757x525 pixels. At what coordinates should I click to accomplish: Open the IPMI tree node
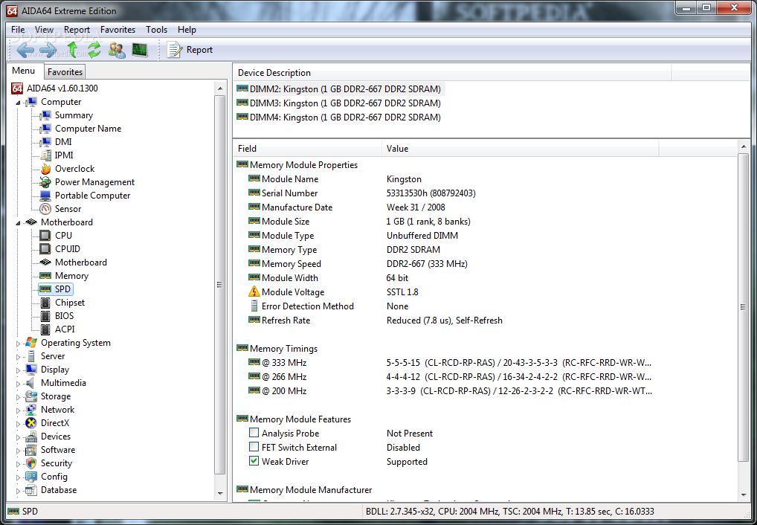pyautogui.click(x=64, y=155)
